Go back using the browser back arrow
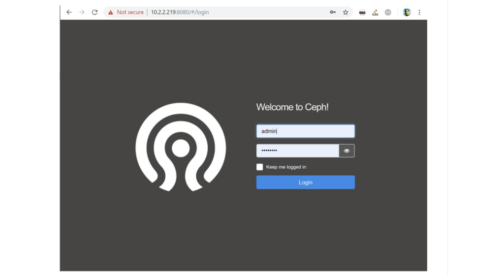 click(69, 12)
